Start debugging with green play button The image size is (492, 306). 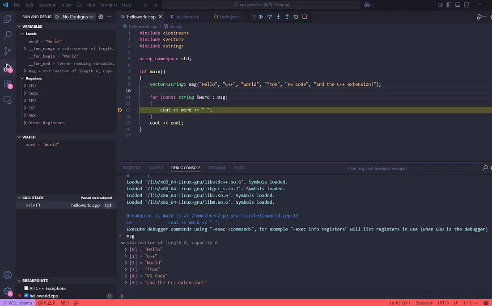pyautogui.click(x=57, y=17)
